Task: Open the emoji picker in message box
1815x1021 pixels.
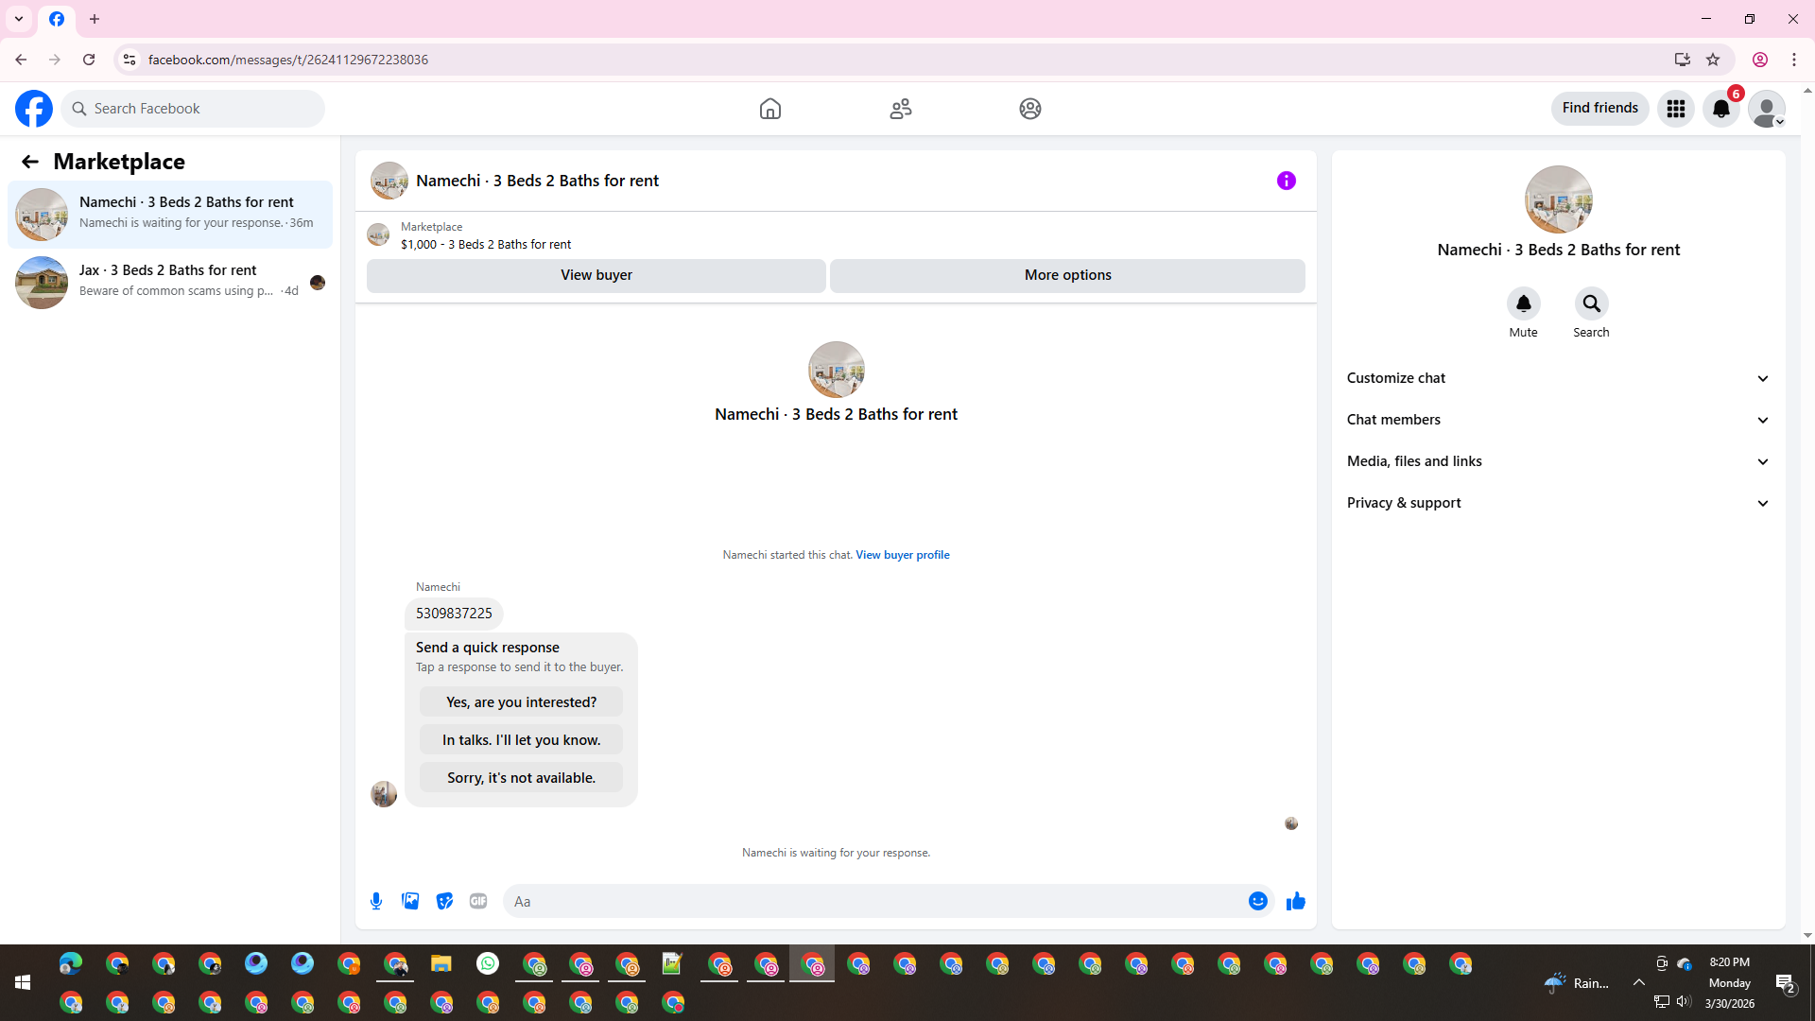Action: (x=1257, y=901)
